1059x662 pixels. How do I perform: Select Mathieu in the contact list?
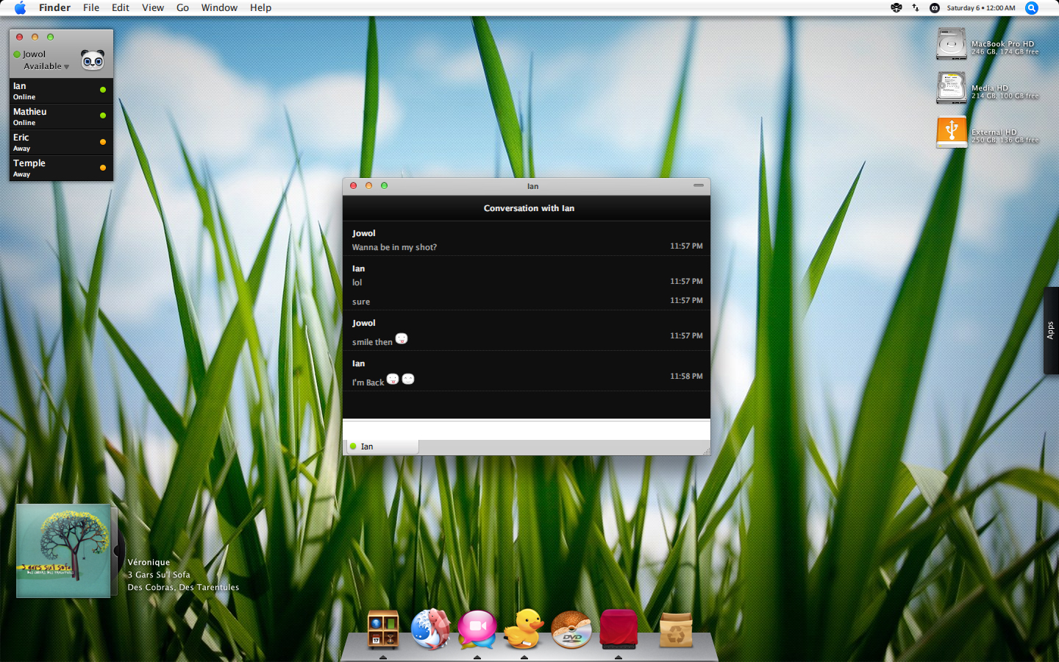[x=61, y=117]
